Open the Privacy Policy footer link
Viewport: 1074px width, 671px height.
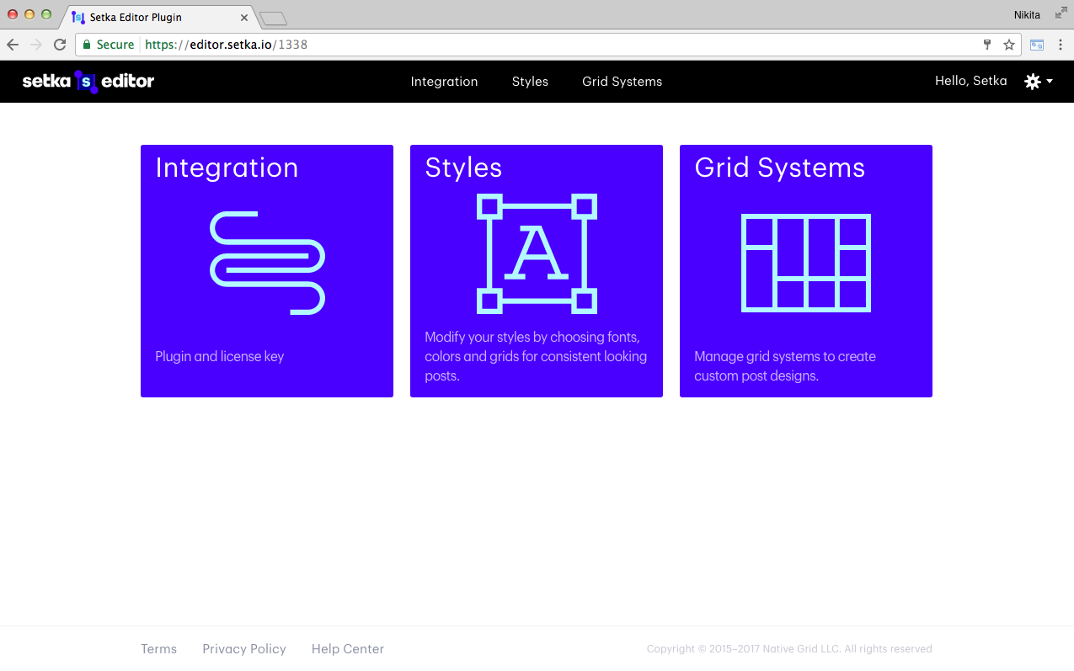click(x=244, y=649)
